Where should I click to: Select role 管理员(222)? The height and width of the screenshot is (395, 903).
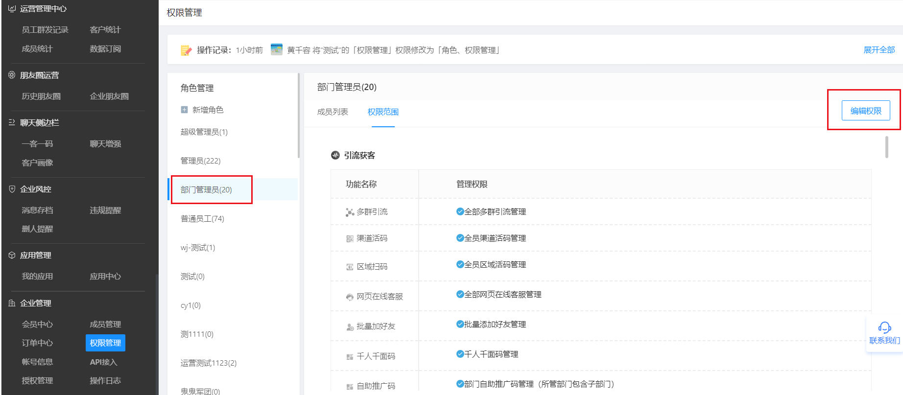(200, 161)
